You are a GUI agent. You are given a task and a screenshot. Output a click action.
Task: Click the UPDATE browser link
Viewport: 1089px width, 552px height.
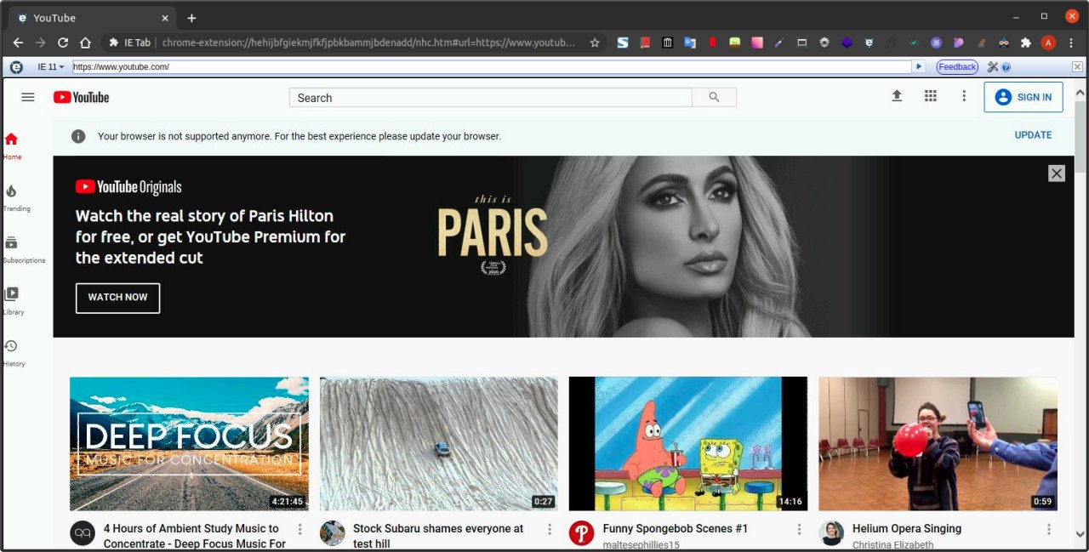(1033, 135)
